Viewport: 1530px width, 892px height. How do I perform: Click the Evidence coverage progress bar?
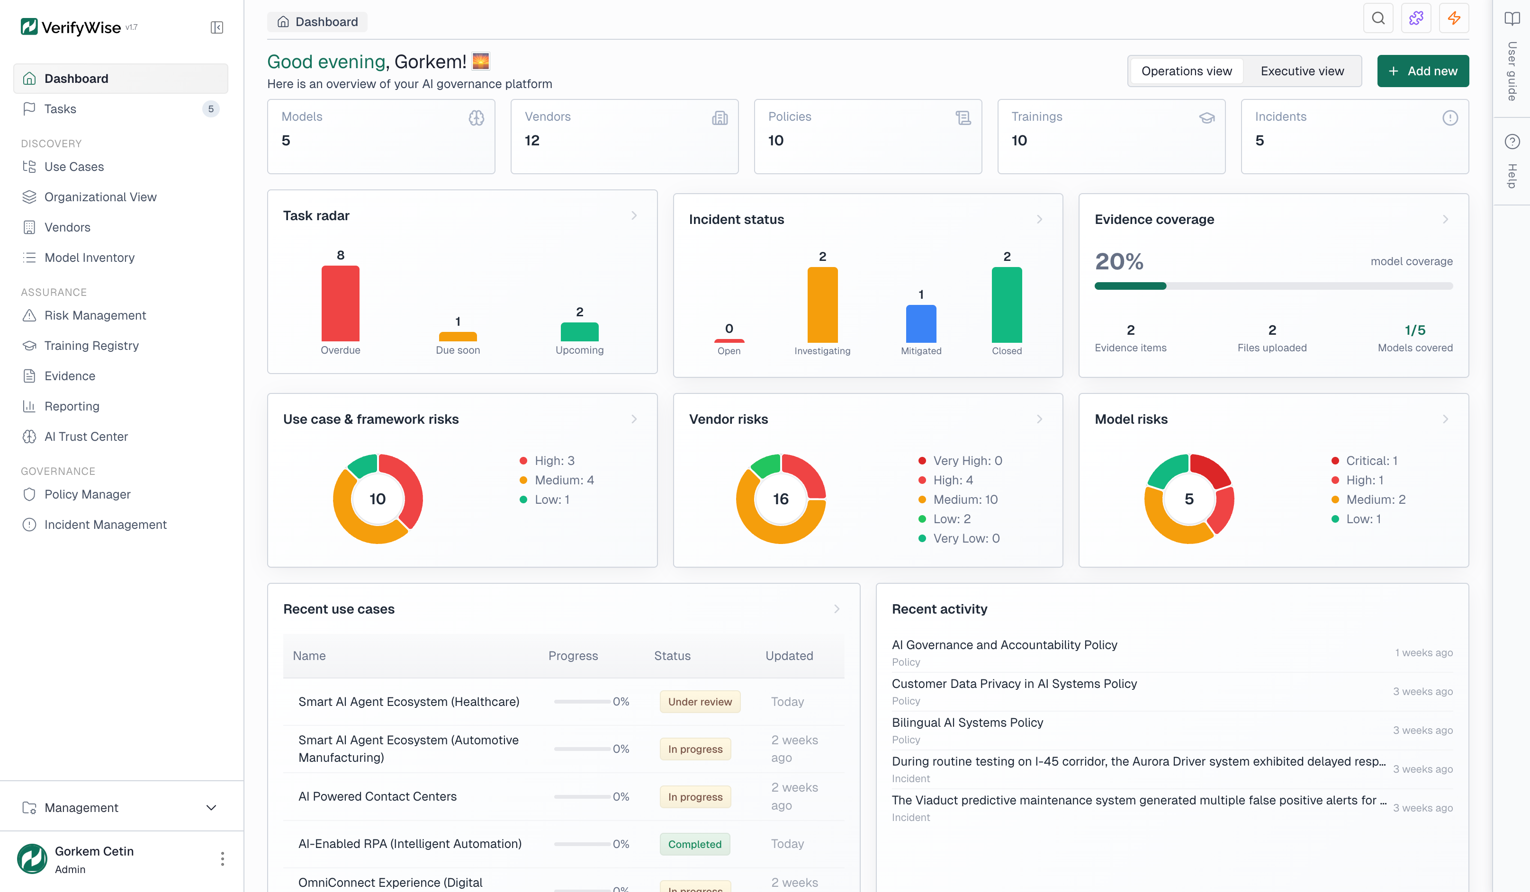(x=1273, y=286)
